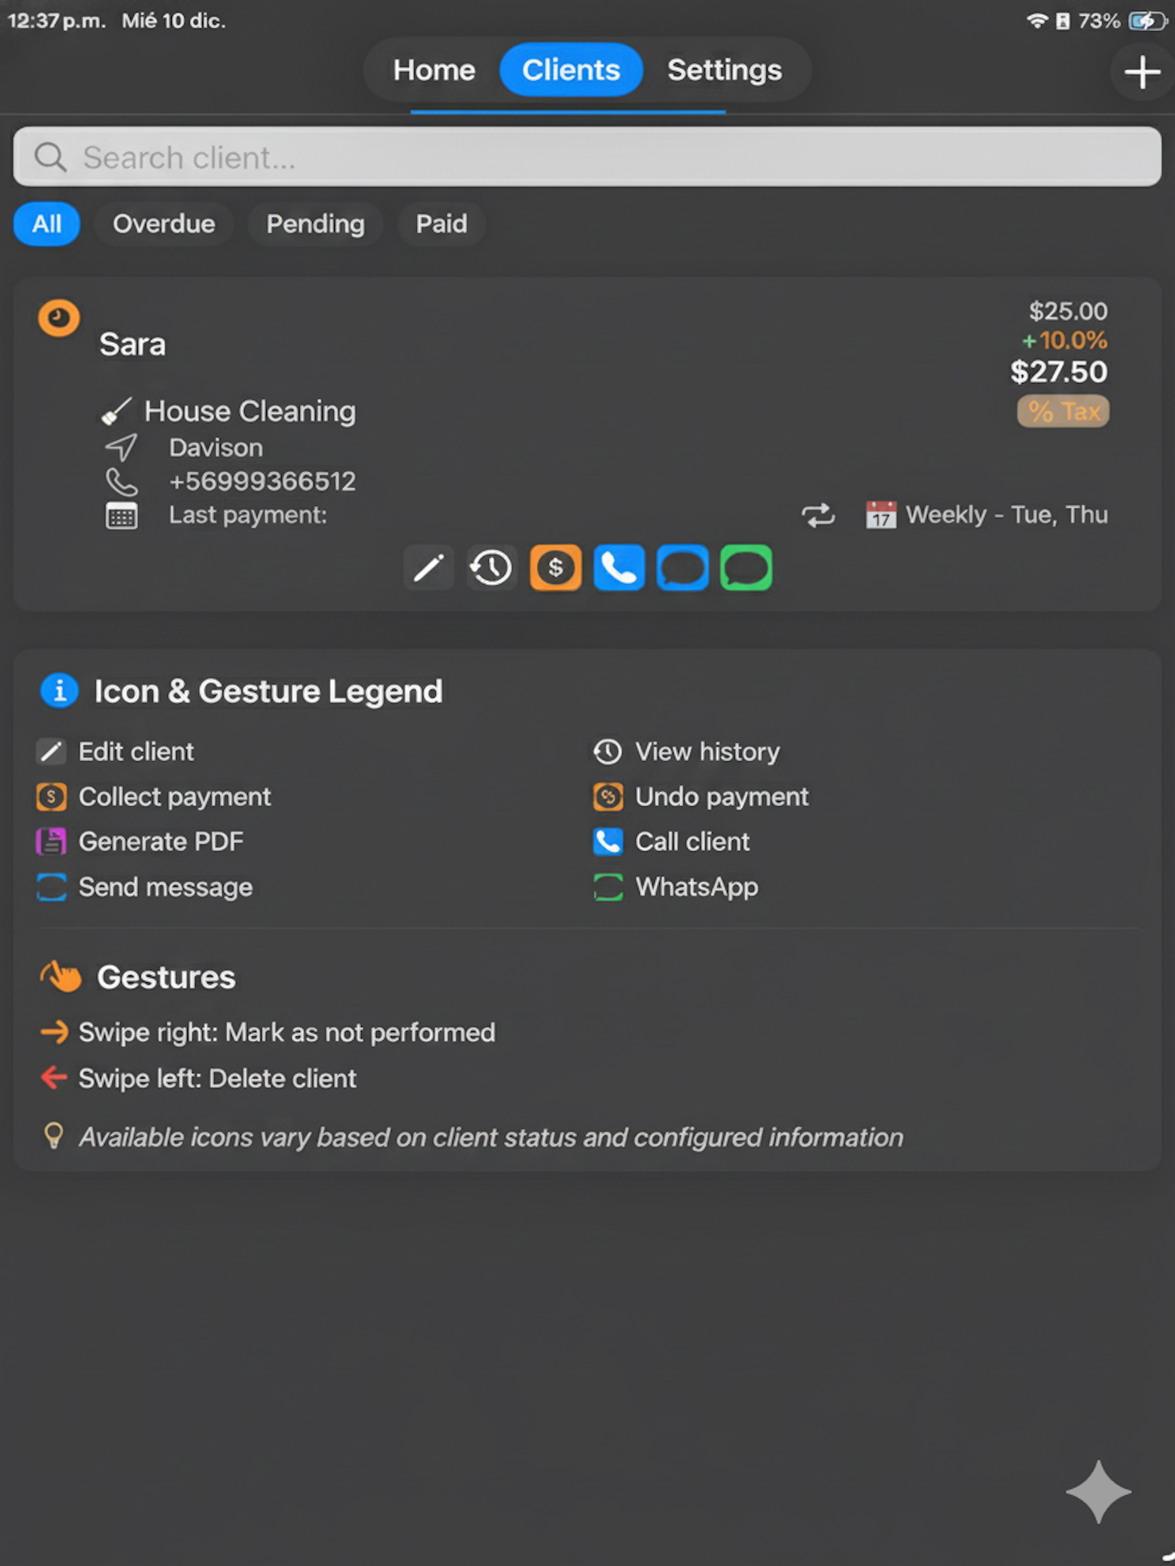Tap the Icon & Gesture Legend heading
1175x1566 pixels.
[x=269, y=691]
